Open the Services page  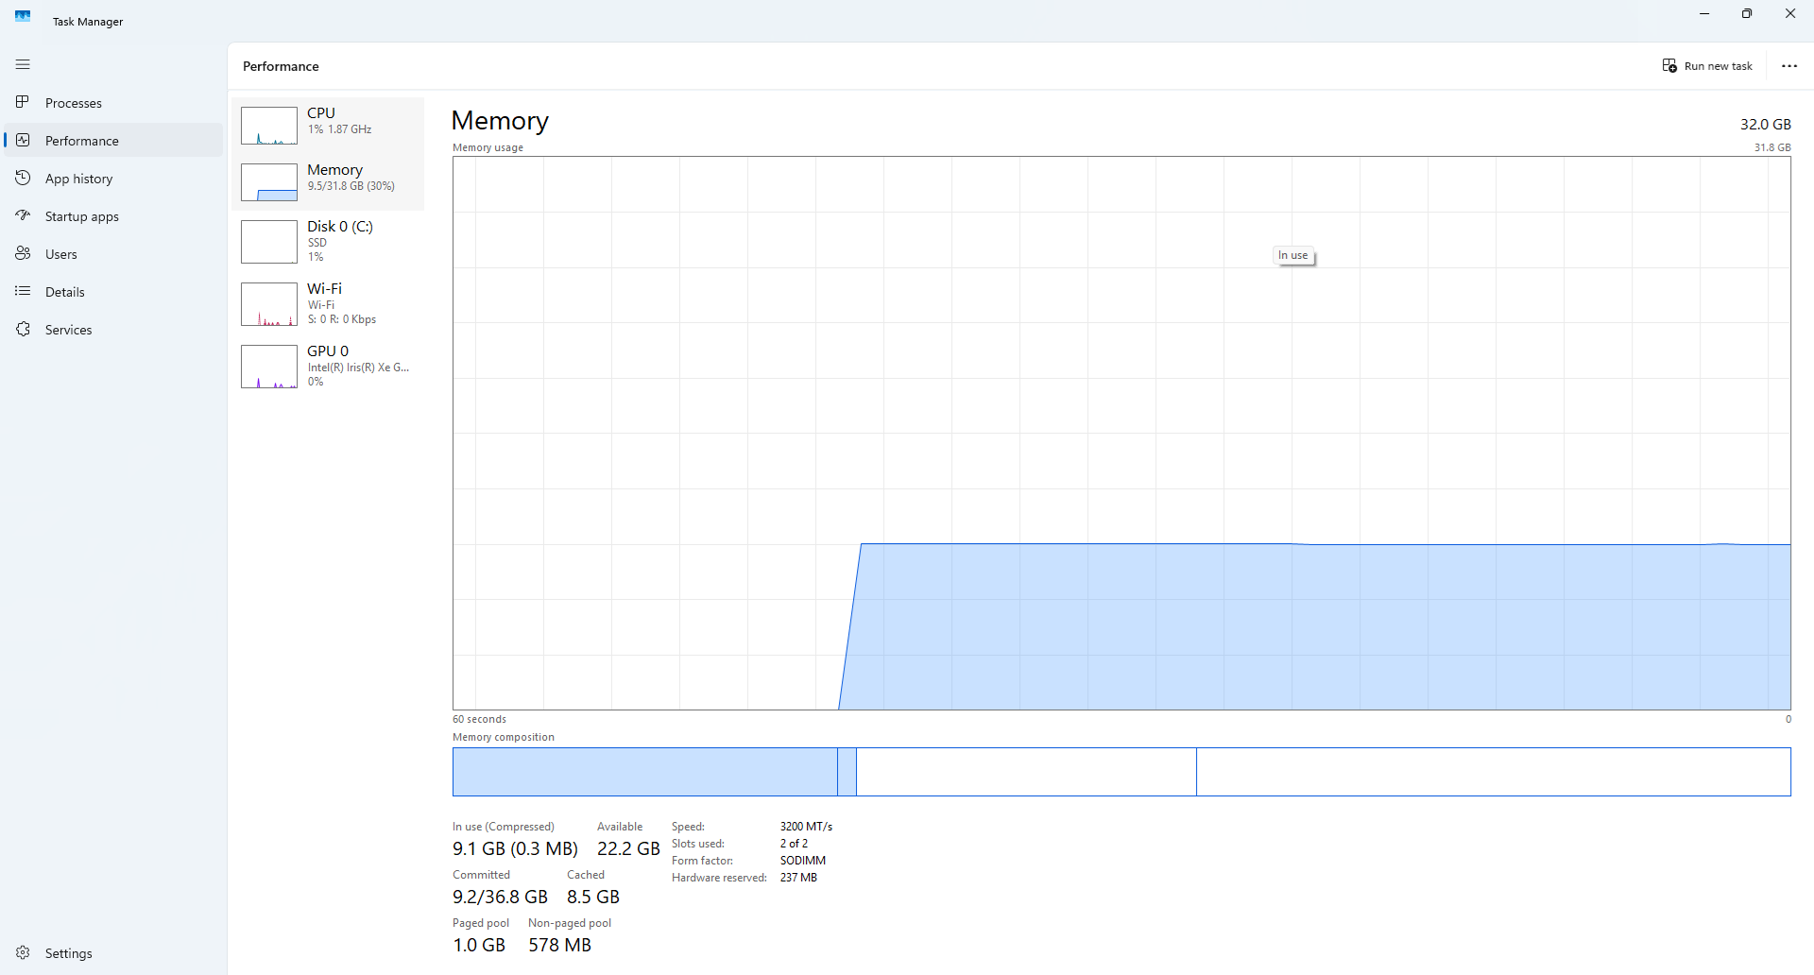pyautogui.click(x=113, y=329)
